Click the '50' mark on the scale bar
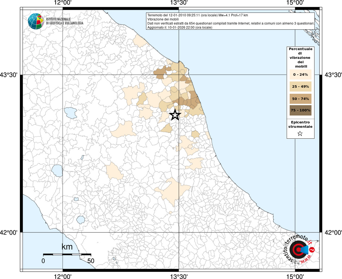This screenshot has width=342, height=279. click(91, 261)
